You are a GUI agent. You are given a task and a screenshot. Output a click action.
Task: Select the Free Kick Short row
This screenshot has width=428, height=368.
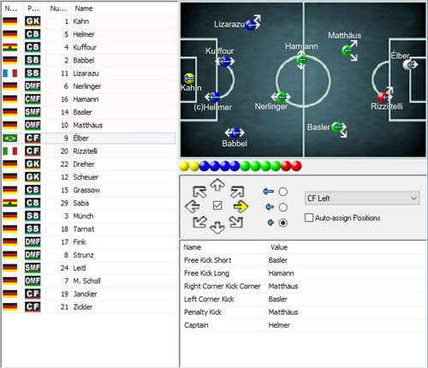pyautogui.click(x=304, y=260)
